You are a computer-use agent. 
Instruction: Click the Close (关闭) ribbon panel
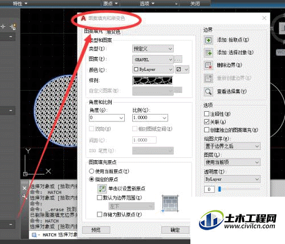coord(195,3)
